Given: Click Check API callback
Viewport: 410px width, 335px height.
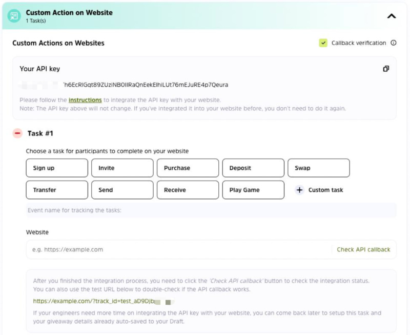Looking at the screenshot, I should click(x=363, y=250).
